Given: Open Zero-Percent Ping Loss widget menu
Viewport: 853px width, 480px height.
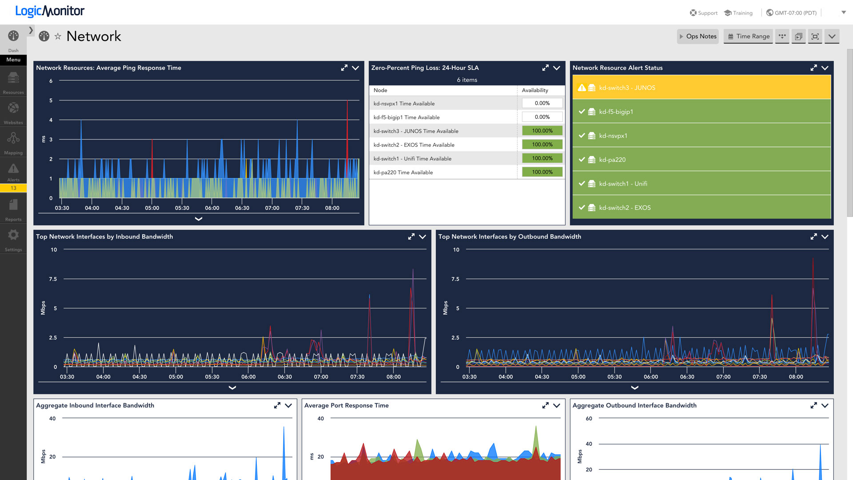Looking at the screenshot, I should 557,68.
